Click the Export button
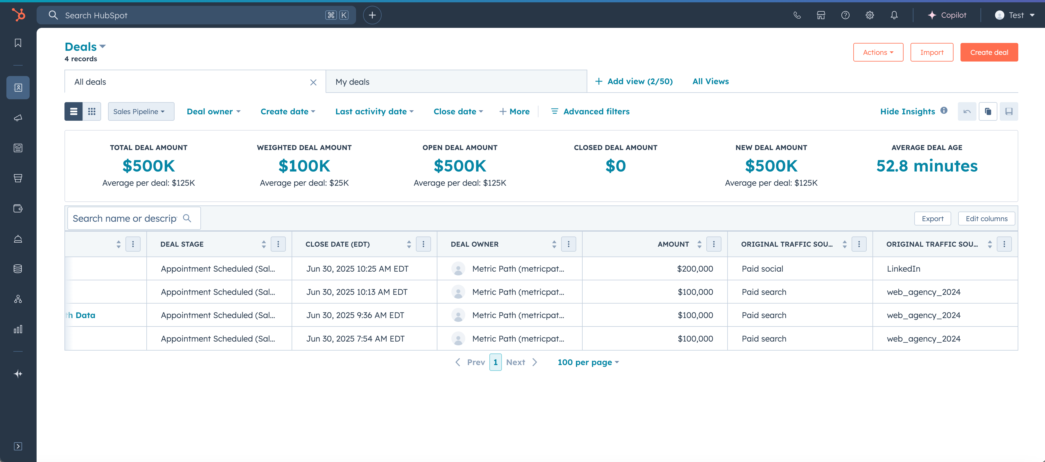The width and height of the screenshot is (1045, 462). click(932, 219)
